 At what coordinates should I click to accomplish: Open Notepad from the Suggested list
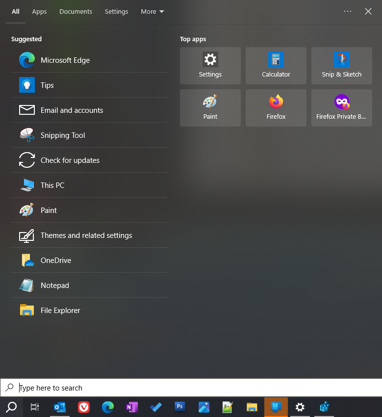(54, 286)
